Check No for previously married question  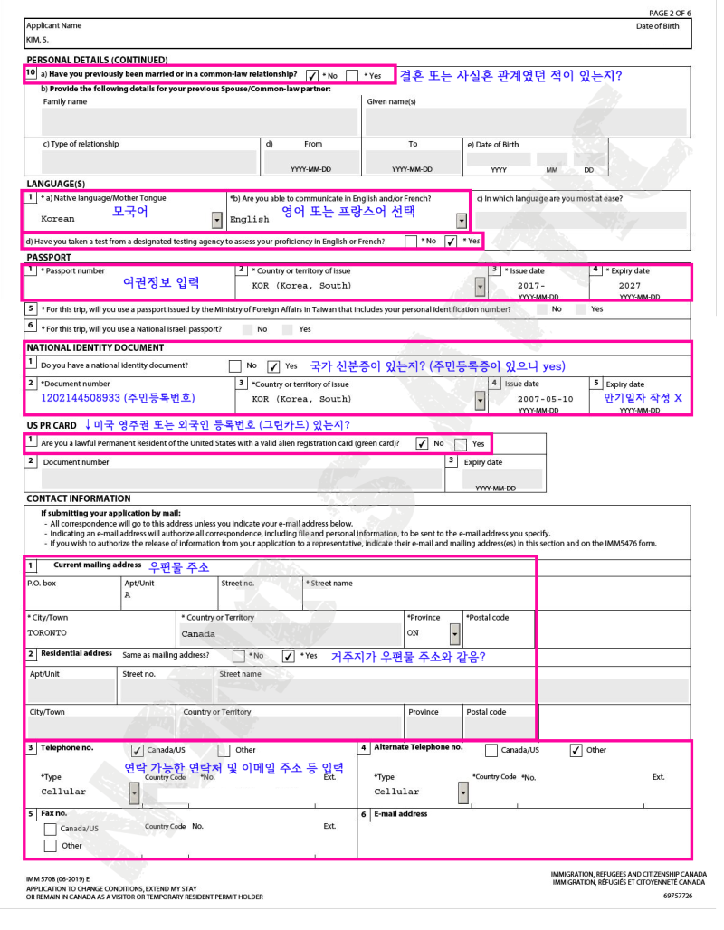click(x=312, y=76)
